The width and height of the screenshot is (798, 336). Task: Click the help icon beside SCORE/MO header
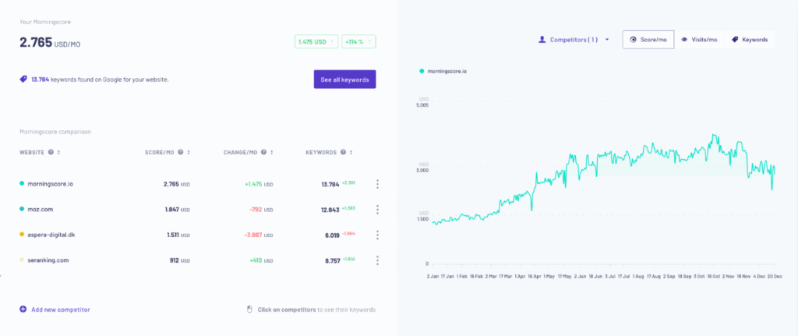coord(181,152)
